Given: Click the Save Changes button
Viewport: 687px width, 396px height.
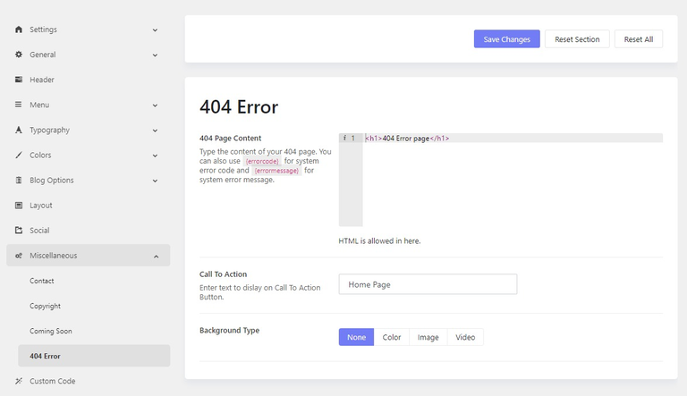Looking at the screenshot, I should tap(507, 39).
